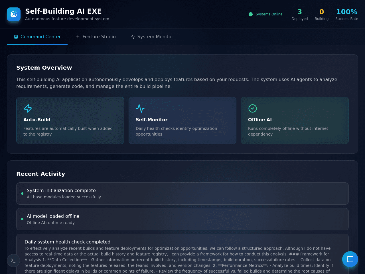Viewport: 365px width, 274px height.
Task: Click the green dot beside AI model loaded offline
Action: pyautogui.click(x=22, y=219)
